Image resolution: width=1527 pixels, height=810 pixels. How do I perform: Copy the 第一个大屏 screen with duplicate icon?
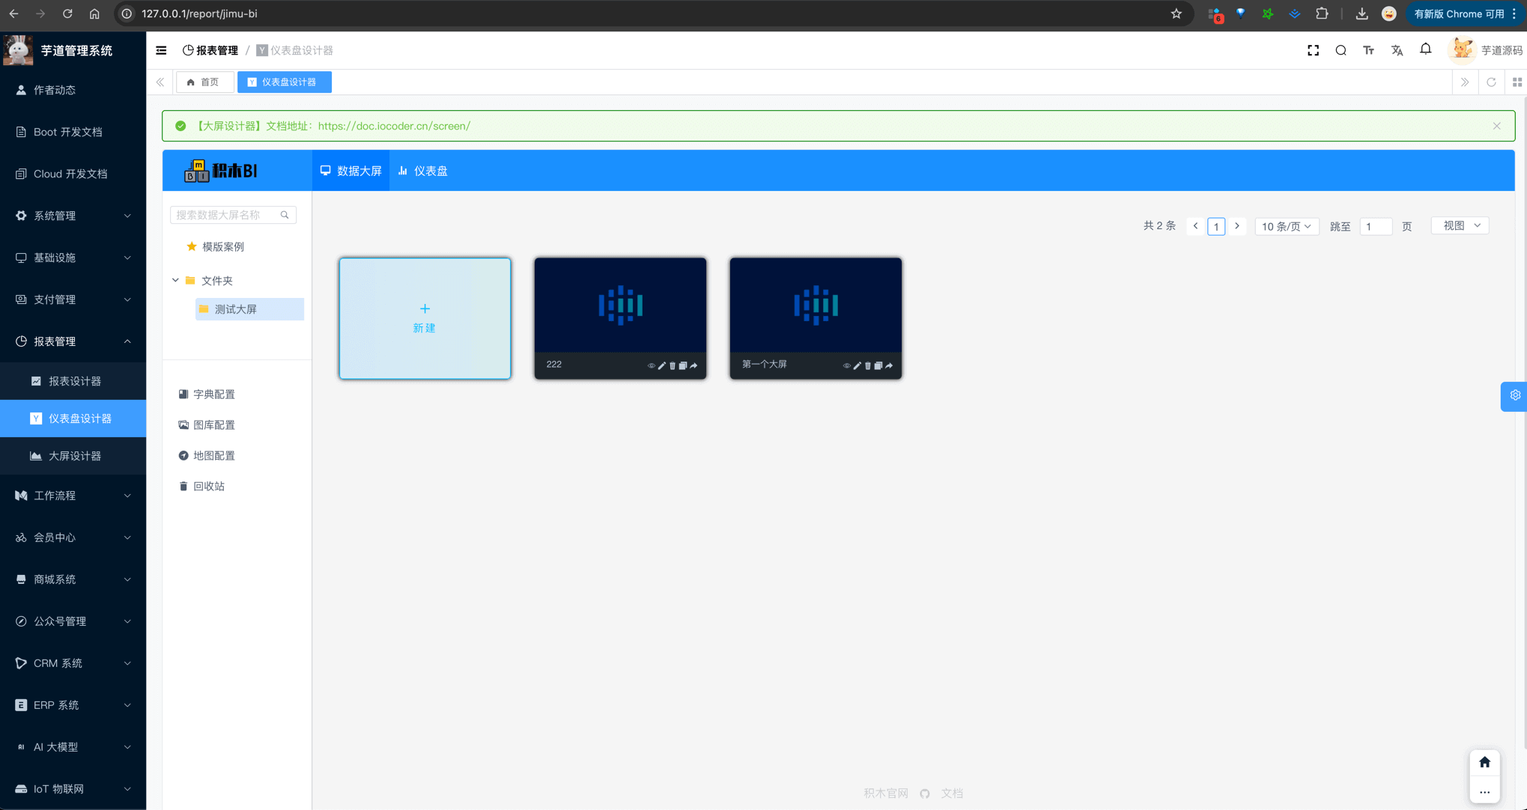pyautogui.click(x=878, y=366)
